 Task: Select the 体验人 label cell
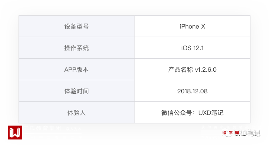point(77,113)
